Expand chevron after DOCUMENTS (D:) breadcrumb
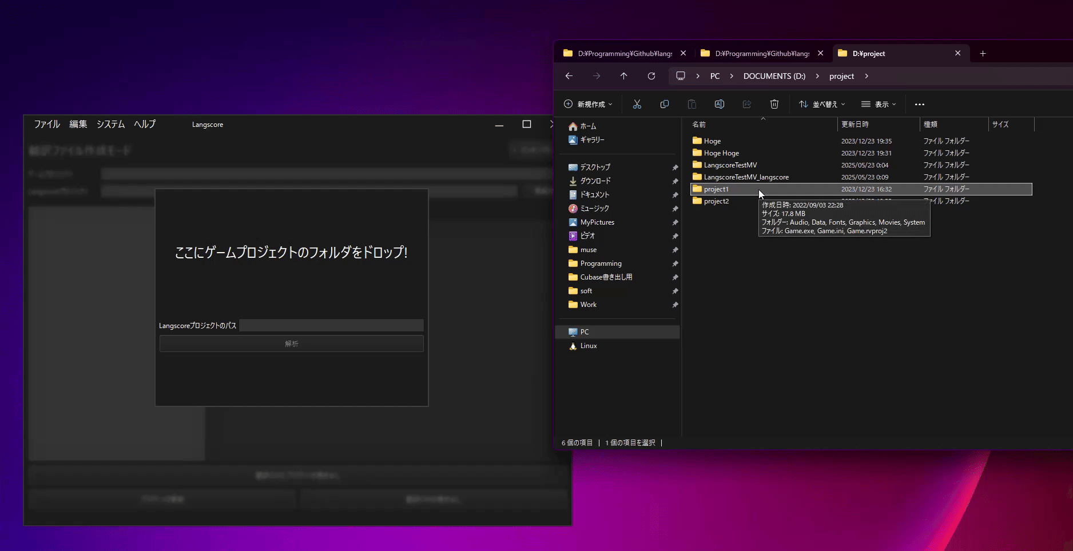 817,76
